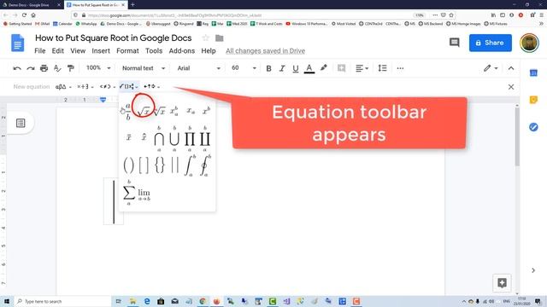Open the Arial font dropdown

coord(198,68)
